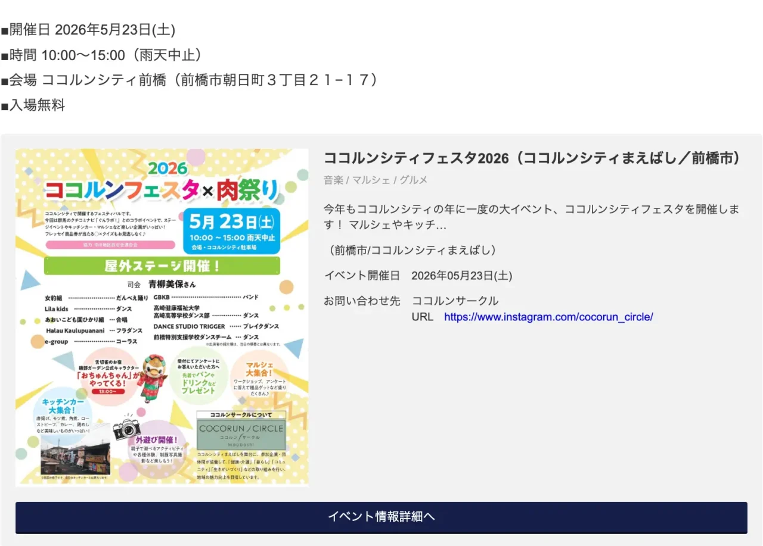Click the 音楽 / マルシェ / グルメ category text
The image size is (763, 546).
376,180
